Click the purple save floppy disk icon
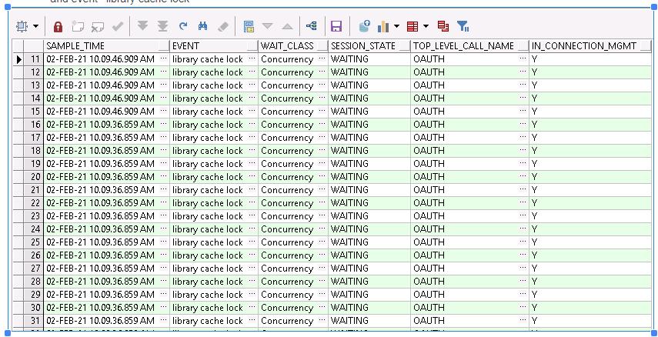658x337 pixels. click(x=336, y=27)
